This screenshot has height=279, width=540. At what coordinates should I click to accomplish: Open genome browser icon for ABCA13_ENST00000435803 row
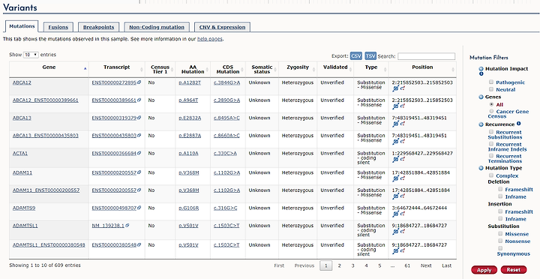pyautogui.click(x=396, y=142)
